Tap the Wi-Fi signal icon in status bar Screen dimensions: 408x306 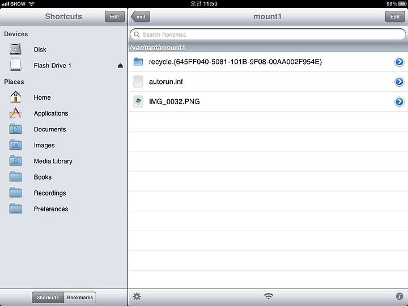point(32,3)
